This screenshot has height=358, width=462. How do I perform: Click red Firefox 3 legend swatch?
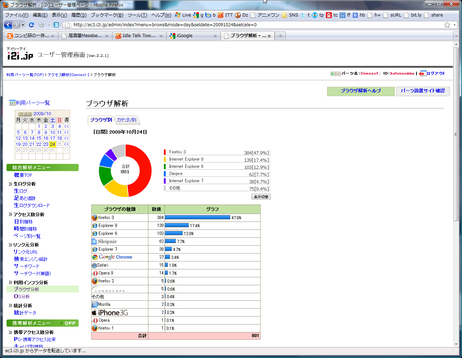click(165, 152)
